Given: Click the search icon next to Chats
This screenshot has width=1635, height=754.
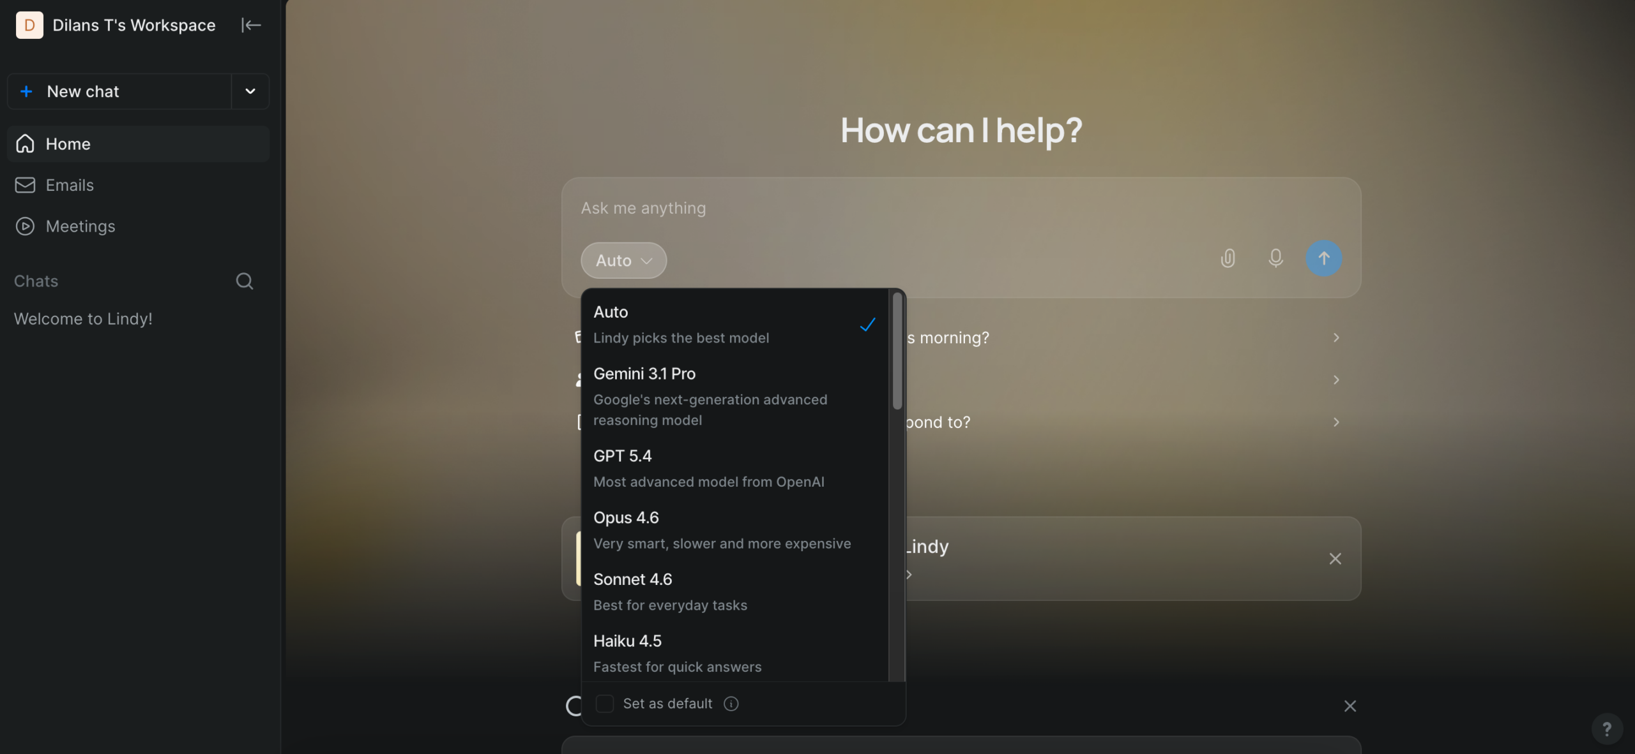Looking at the screenshot, I should (244, 281).
